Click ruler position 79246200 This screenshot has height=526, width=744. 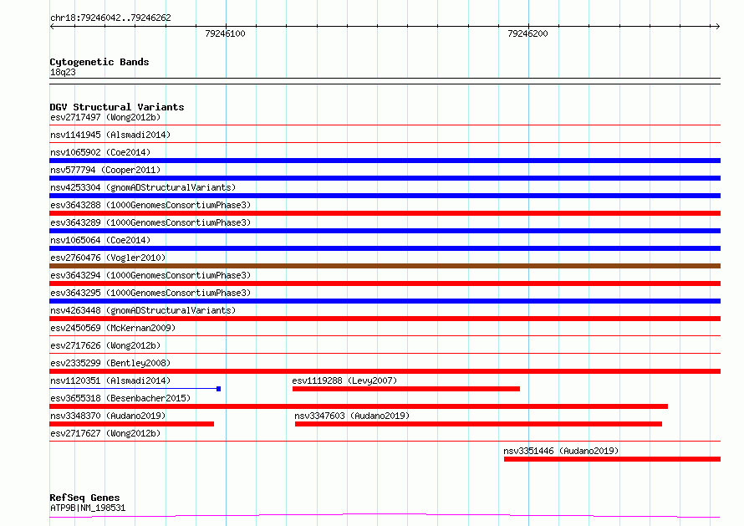[527, 33]
